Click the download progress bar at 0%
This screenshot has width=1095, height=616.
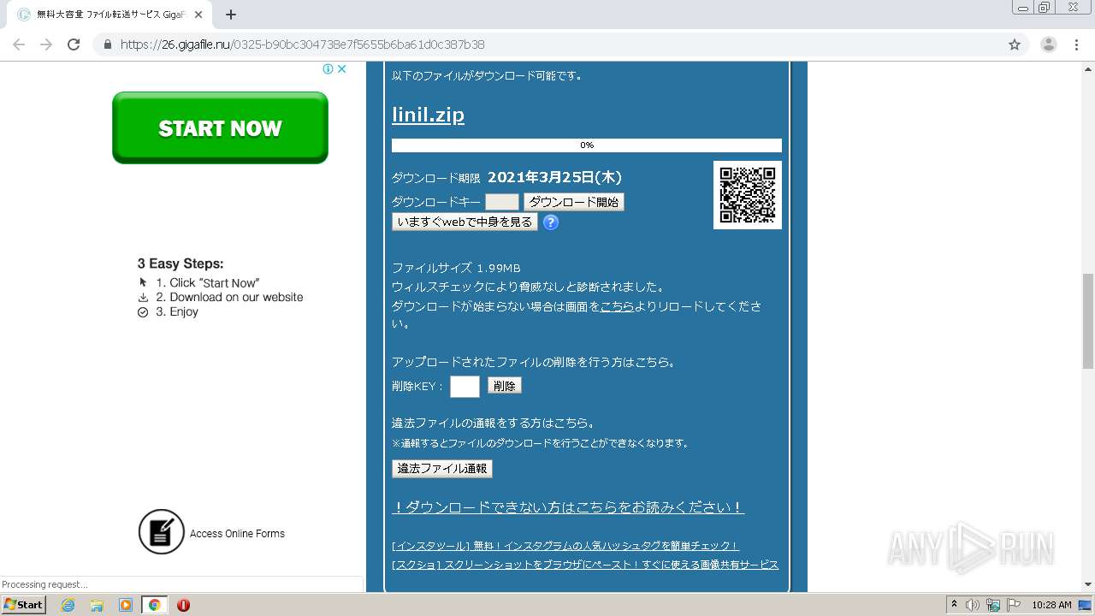[587, 145]
